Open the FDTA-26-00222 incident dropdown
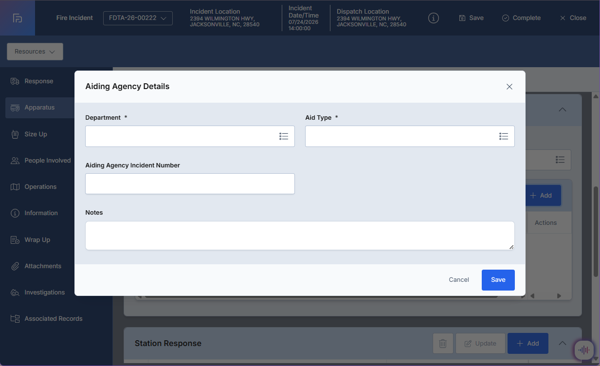Viewport: 600px width, 366px height. pyautogui.click(x=138, y=18)
